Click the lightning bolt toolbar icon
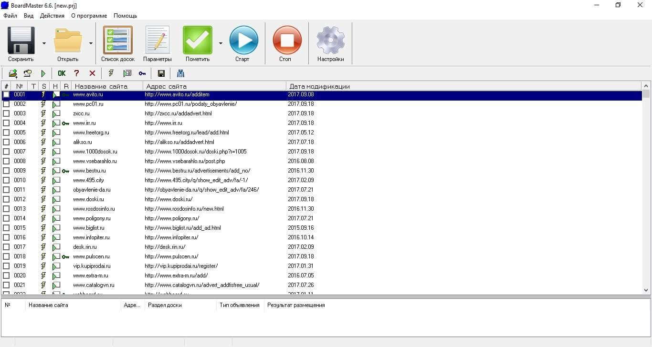The image size is (652, 347). click(111, 73)
